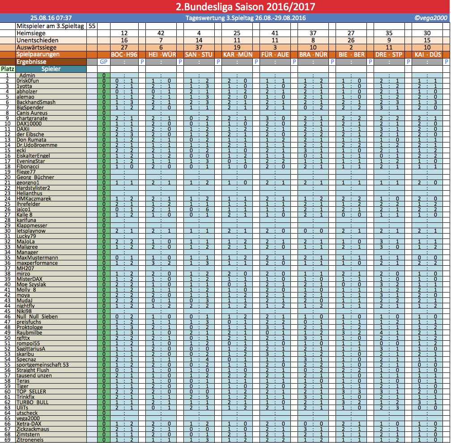Select the 'Mitspieler am 3.Spieltag' label
Viewport: 451px width, 443px height.
pos(50,26)
